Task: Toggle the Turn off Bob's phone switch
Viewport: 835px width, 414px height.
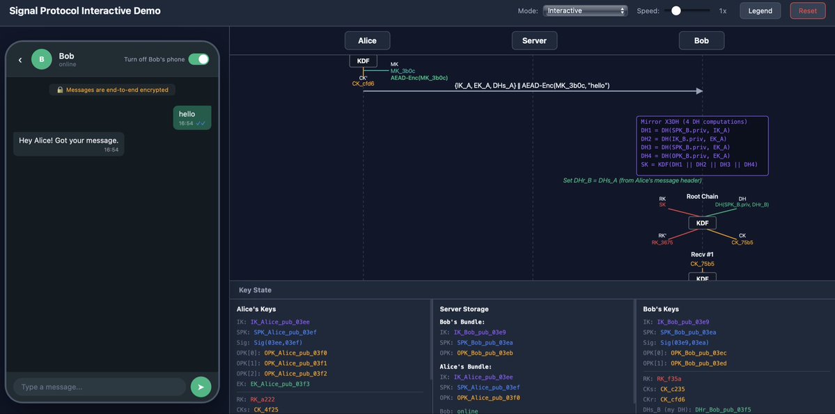Action: point(198,59)
